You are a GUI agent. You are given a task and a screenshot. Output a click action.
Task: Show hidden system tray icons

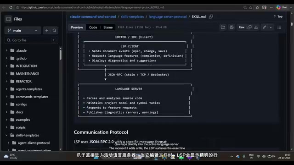232,156
